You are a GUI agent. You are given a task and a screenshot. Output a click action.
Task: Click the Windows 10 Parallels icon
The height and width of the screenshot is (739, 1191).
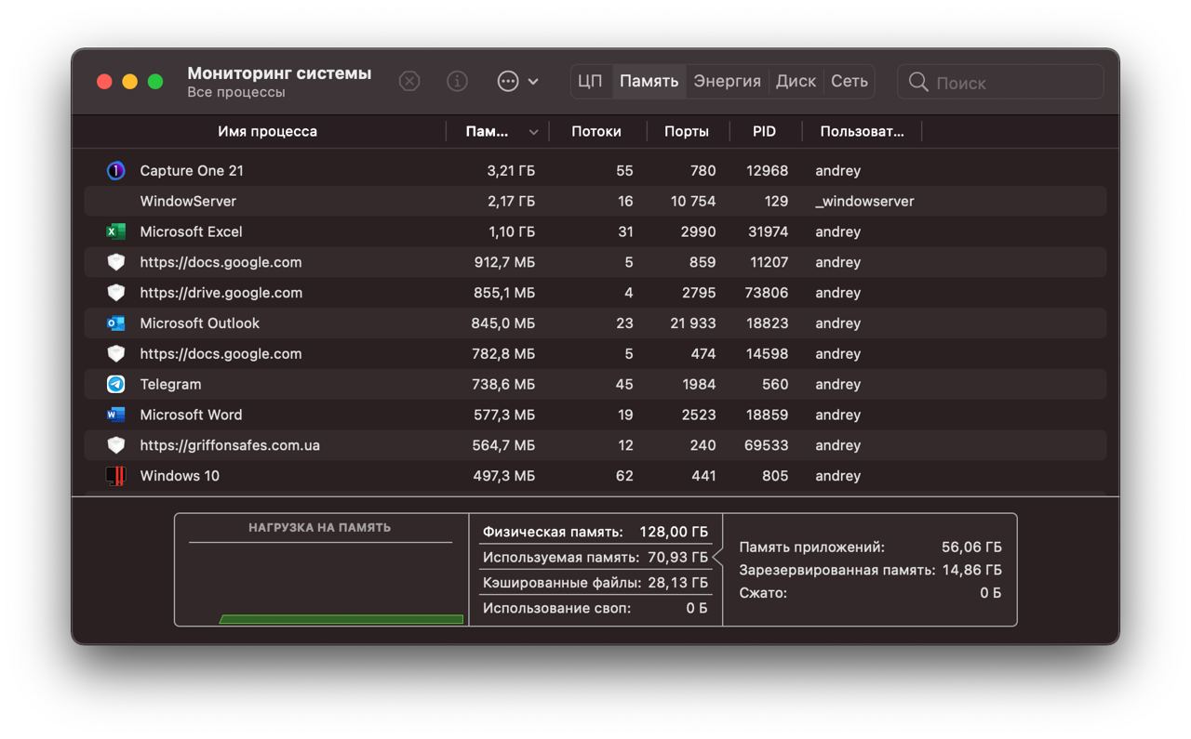[115, 476]
